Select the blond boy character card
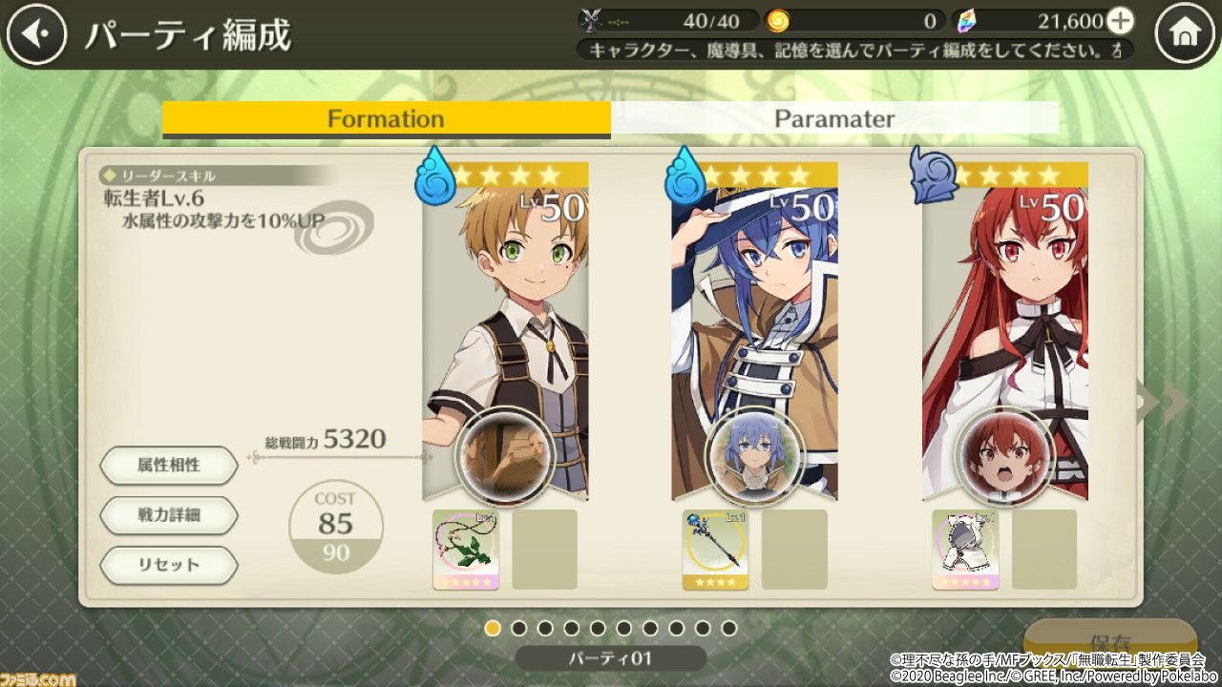1222x687 pixels. click(x=505, y=331)
